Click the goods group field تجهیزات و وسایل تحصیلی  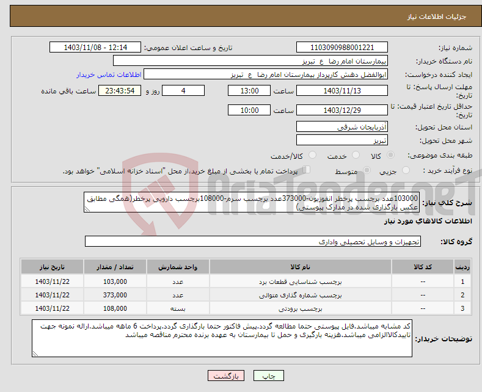[253, 241]
